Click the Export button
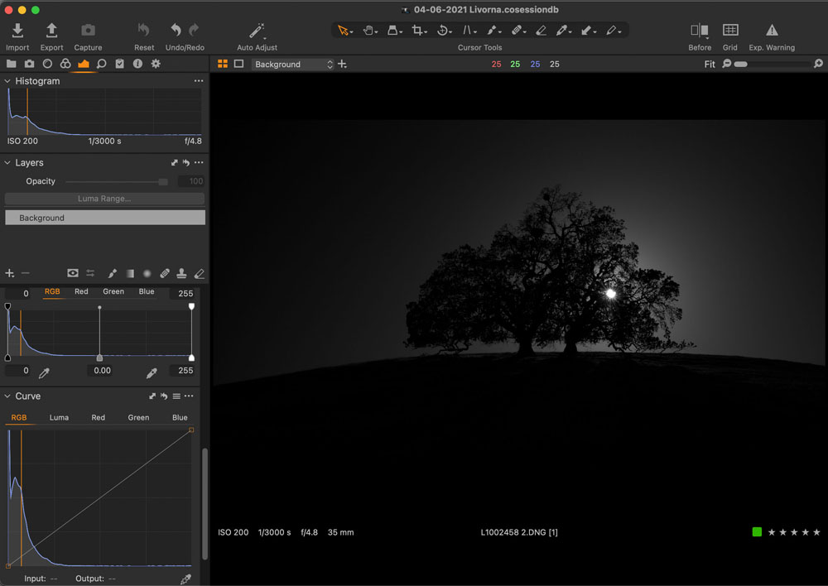Screen dimensions: 828x586 pos(51,36)
